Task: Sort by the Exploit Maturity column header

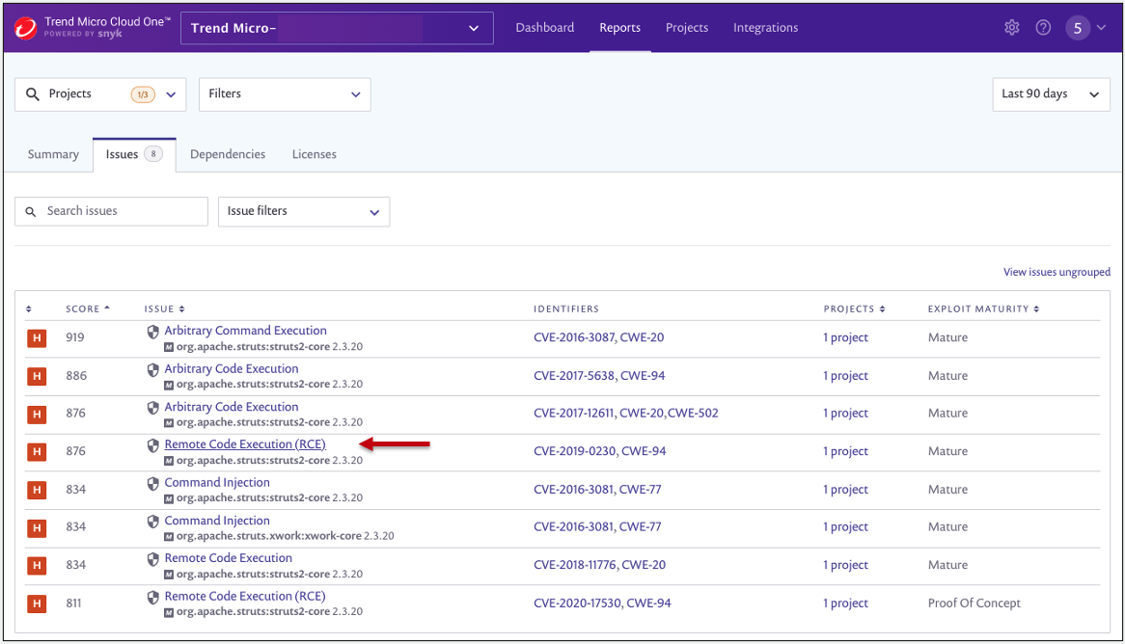Action: (984, 309)
